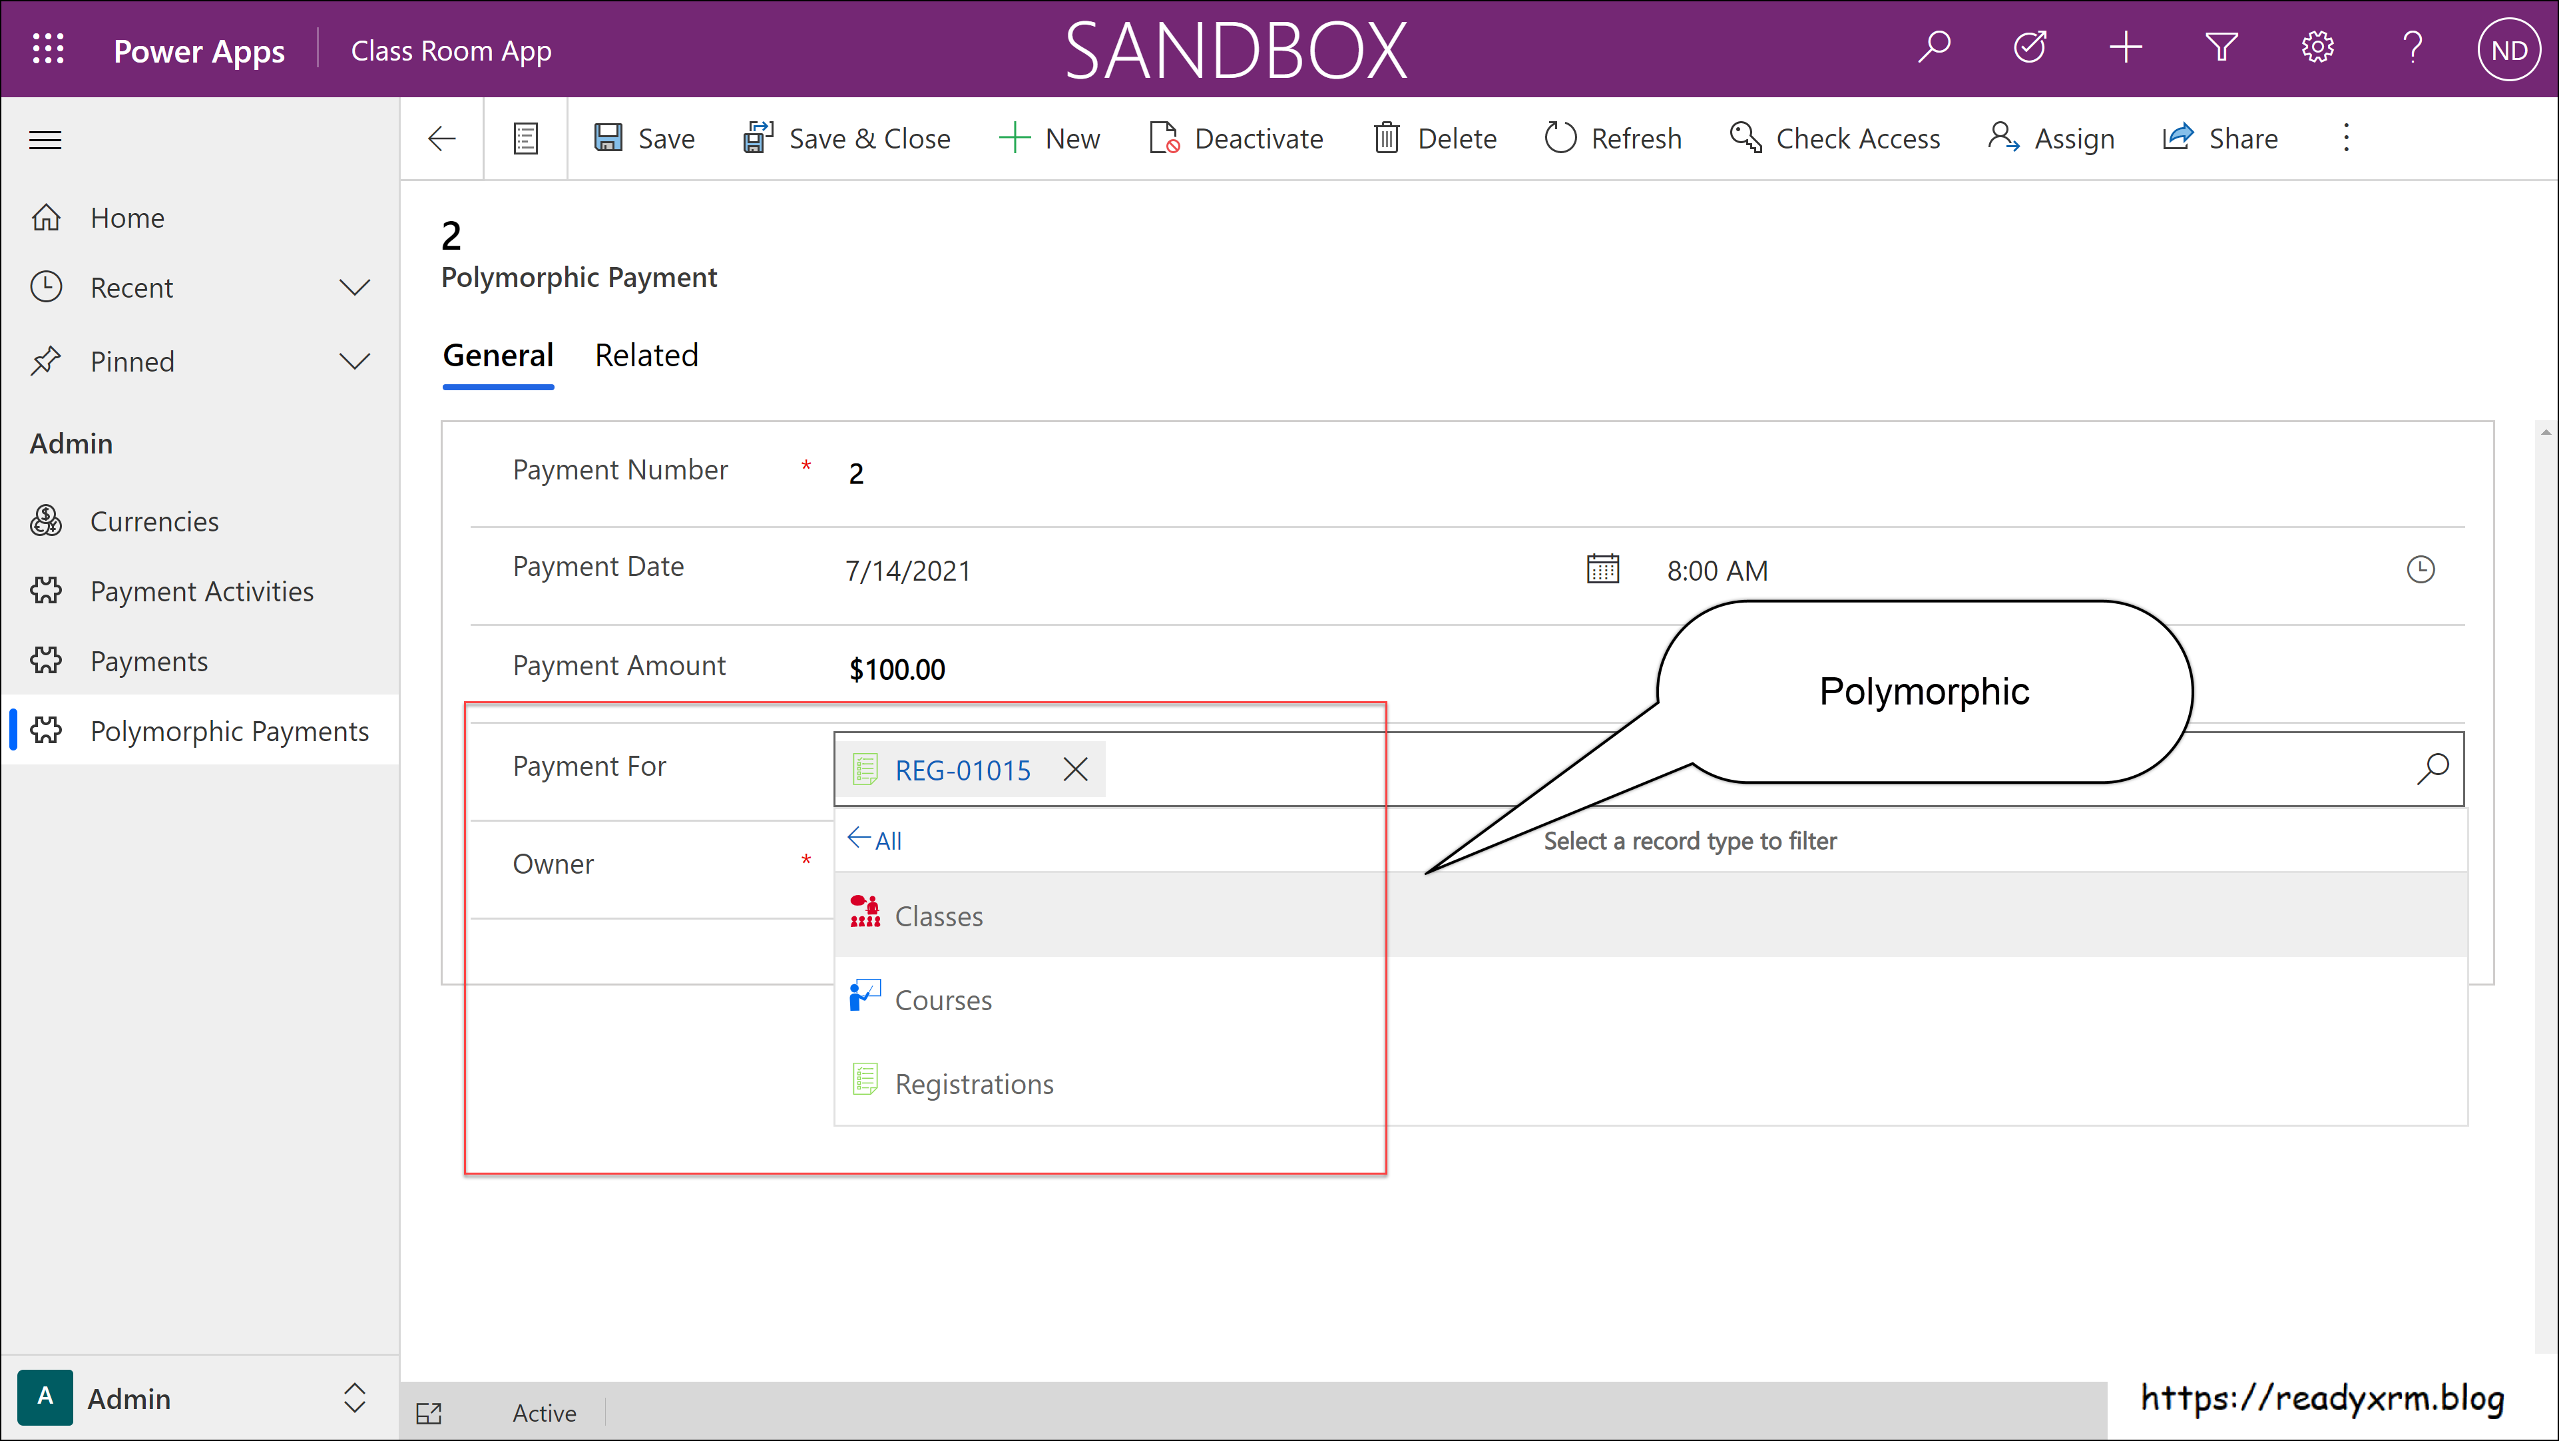2559x1441 pixels.
Task: Open Currencies from the Admin sidebar
Action: pos(154,521)
